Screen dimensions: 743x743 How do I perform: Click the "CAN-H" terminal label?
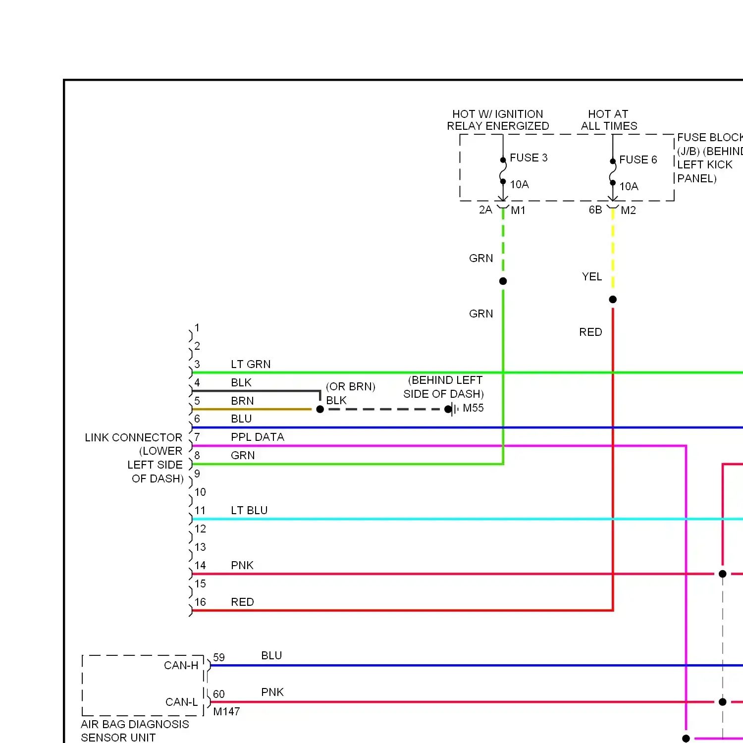181,665
